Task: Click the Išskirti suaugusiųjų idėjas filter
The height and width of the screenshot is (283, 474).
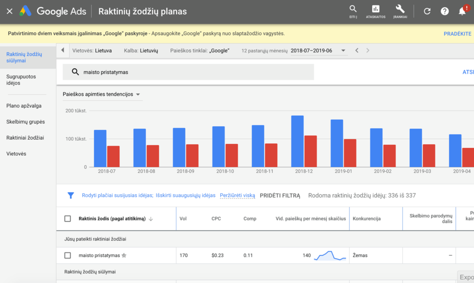Action: click(x=186, y=196)
